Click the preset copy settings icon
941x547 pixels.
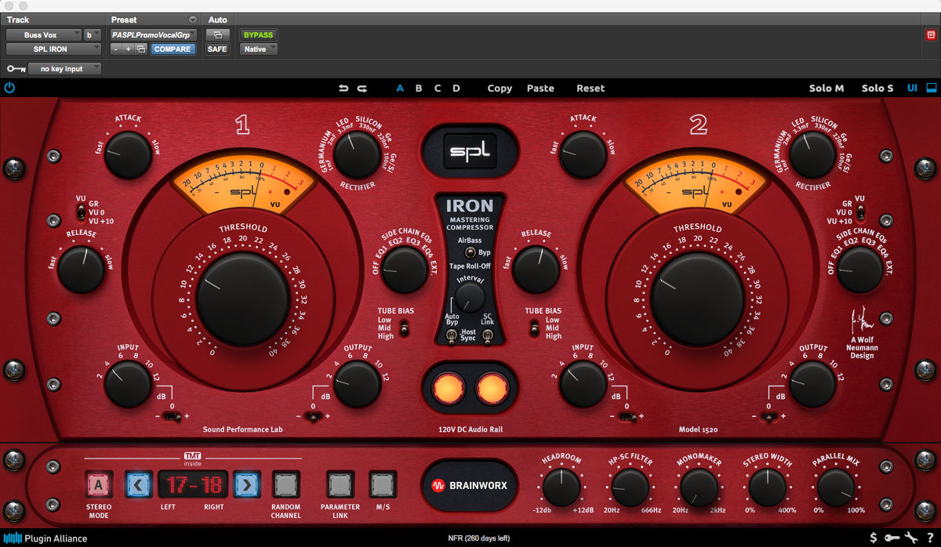point(141,49)
